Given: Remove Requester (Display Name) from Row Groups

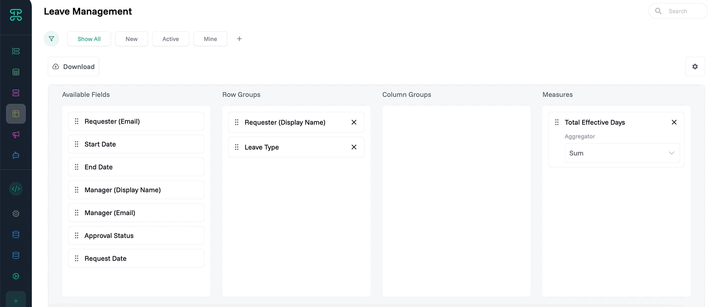Looking at the screenshot, I should 354,122.
